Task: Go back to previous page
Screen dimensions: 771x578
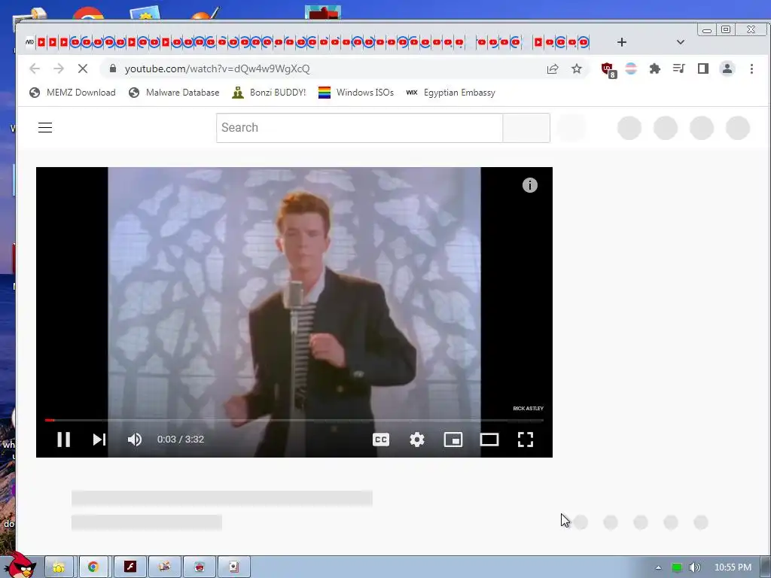Action: click(35, 68)
